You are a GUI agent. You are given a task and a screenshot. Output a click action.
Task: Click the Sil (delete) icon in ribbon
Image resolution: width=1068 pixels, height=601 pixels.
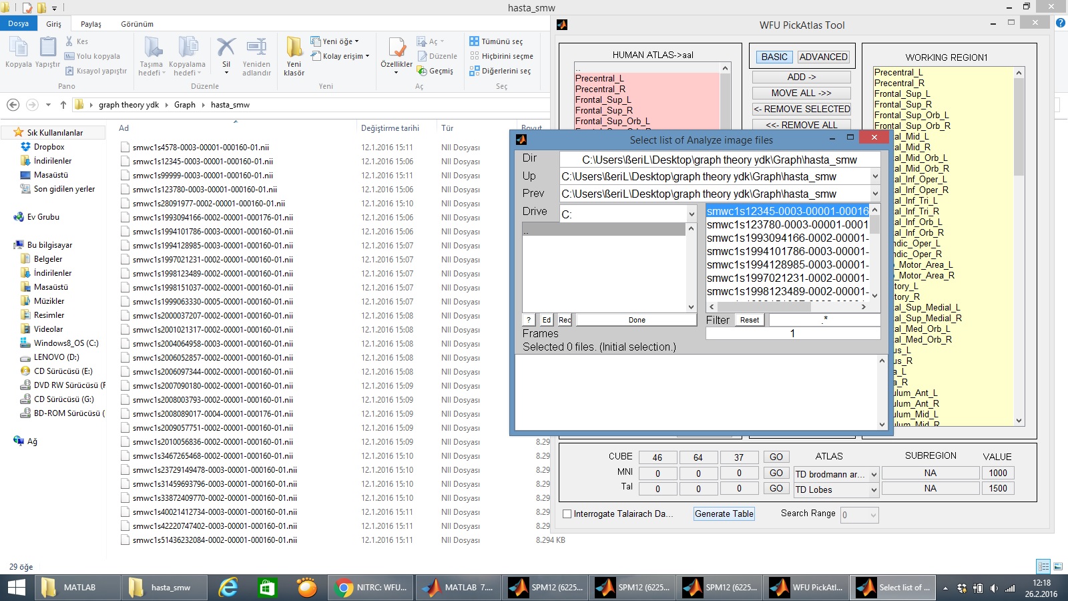click(x=226, y=48)
